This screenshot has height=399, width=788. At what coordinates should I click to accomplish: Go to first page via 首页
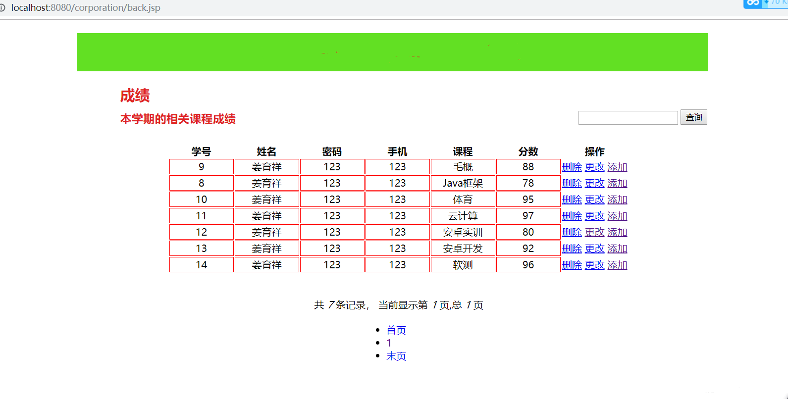click(396, 330)
